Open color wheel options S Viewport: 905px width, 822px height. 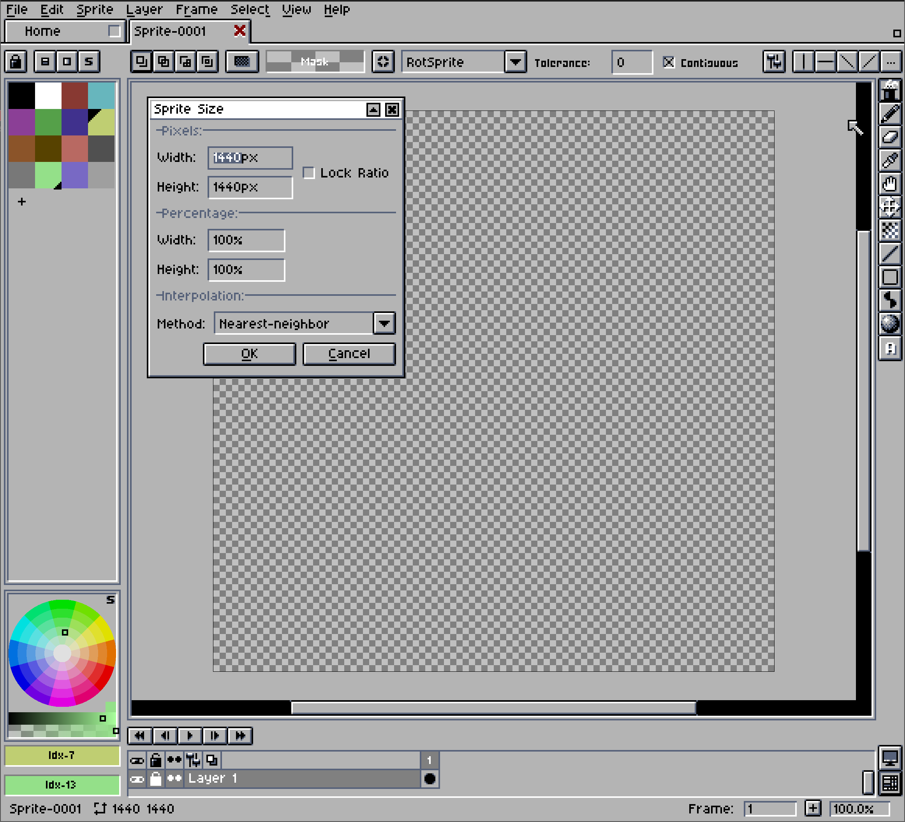pos(111,600)
